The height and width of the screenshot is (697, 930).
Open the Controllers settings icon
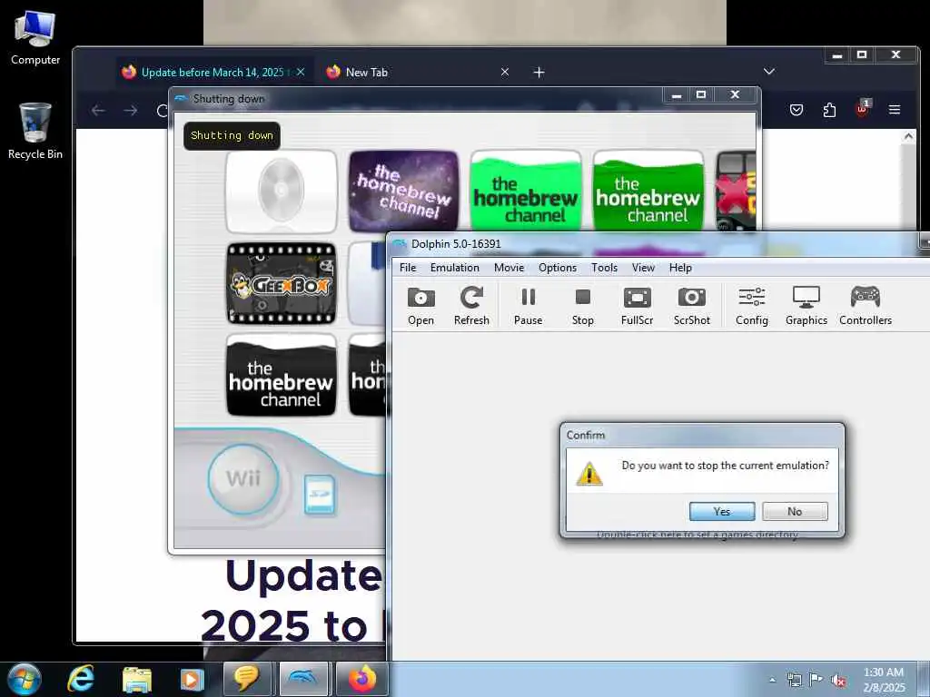866,306
